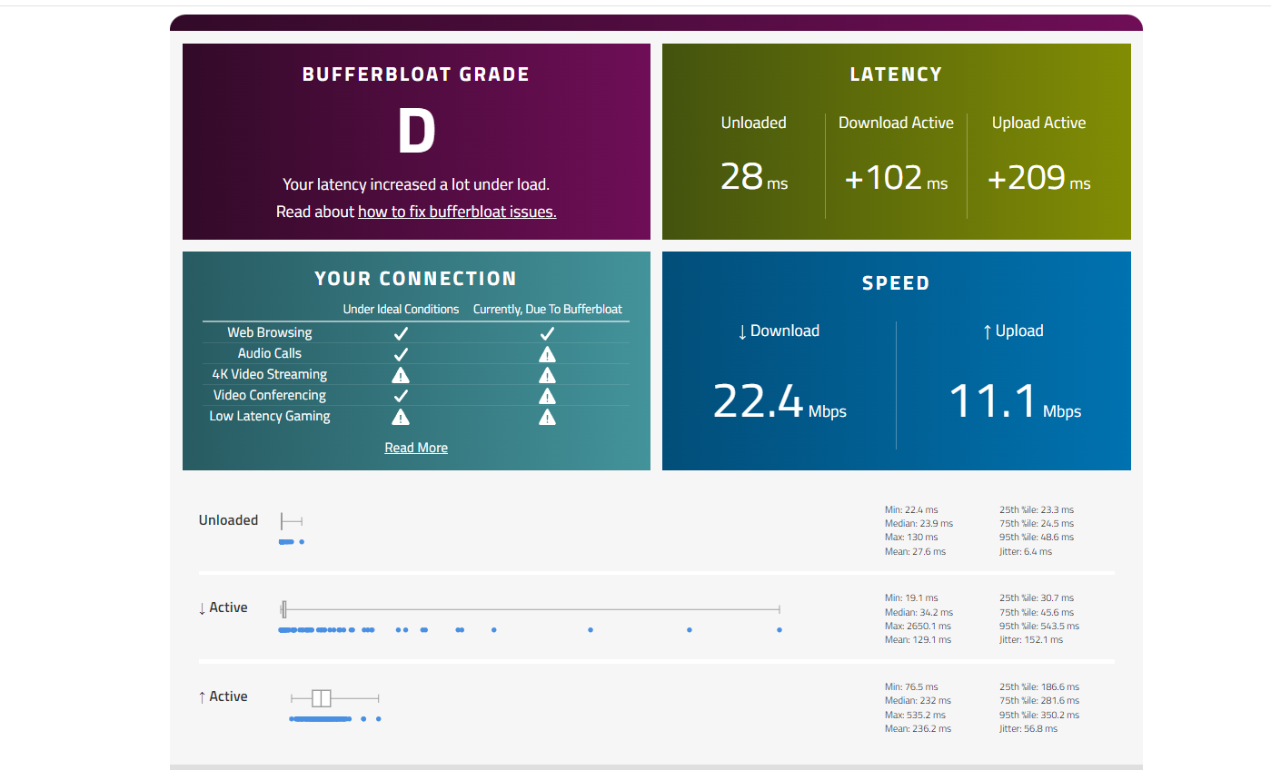Viewport: 1271px width, 770px height.
Task: Click the Video Conferencing ideal conditions checkmark
Action: click(401, 396)
